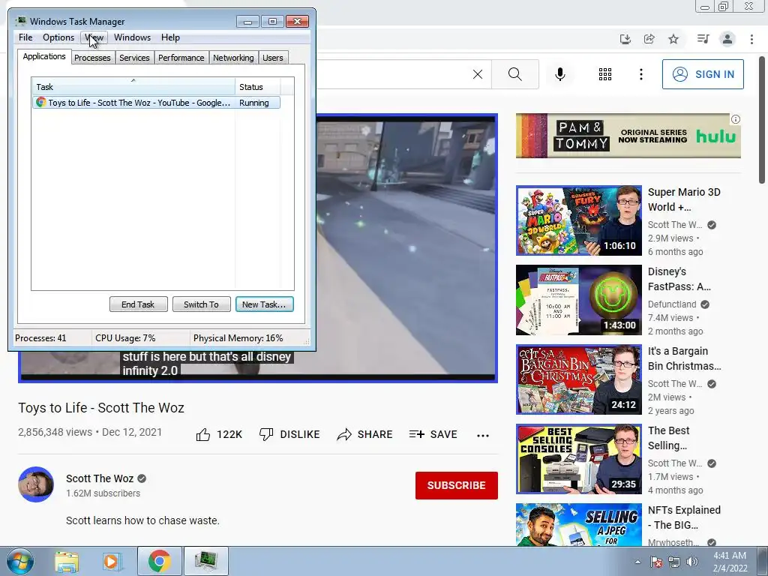The image size is (768, 576).
Task: Click the SHARE arrow button
Action: click(365, 434)
